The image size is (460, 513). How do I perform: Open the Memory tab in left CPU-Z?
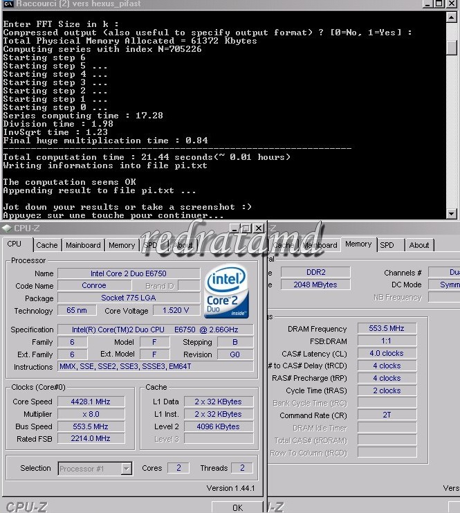click(122, 245)
